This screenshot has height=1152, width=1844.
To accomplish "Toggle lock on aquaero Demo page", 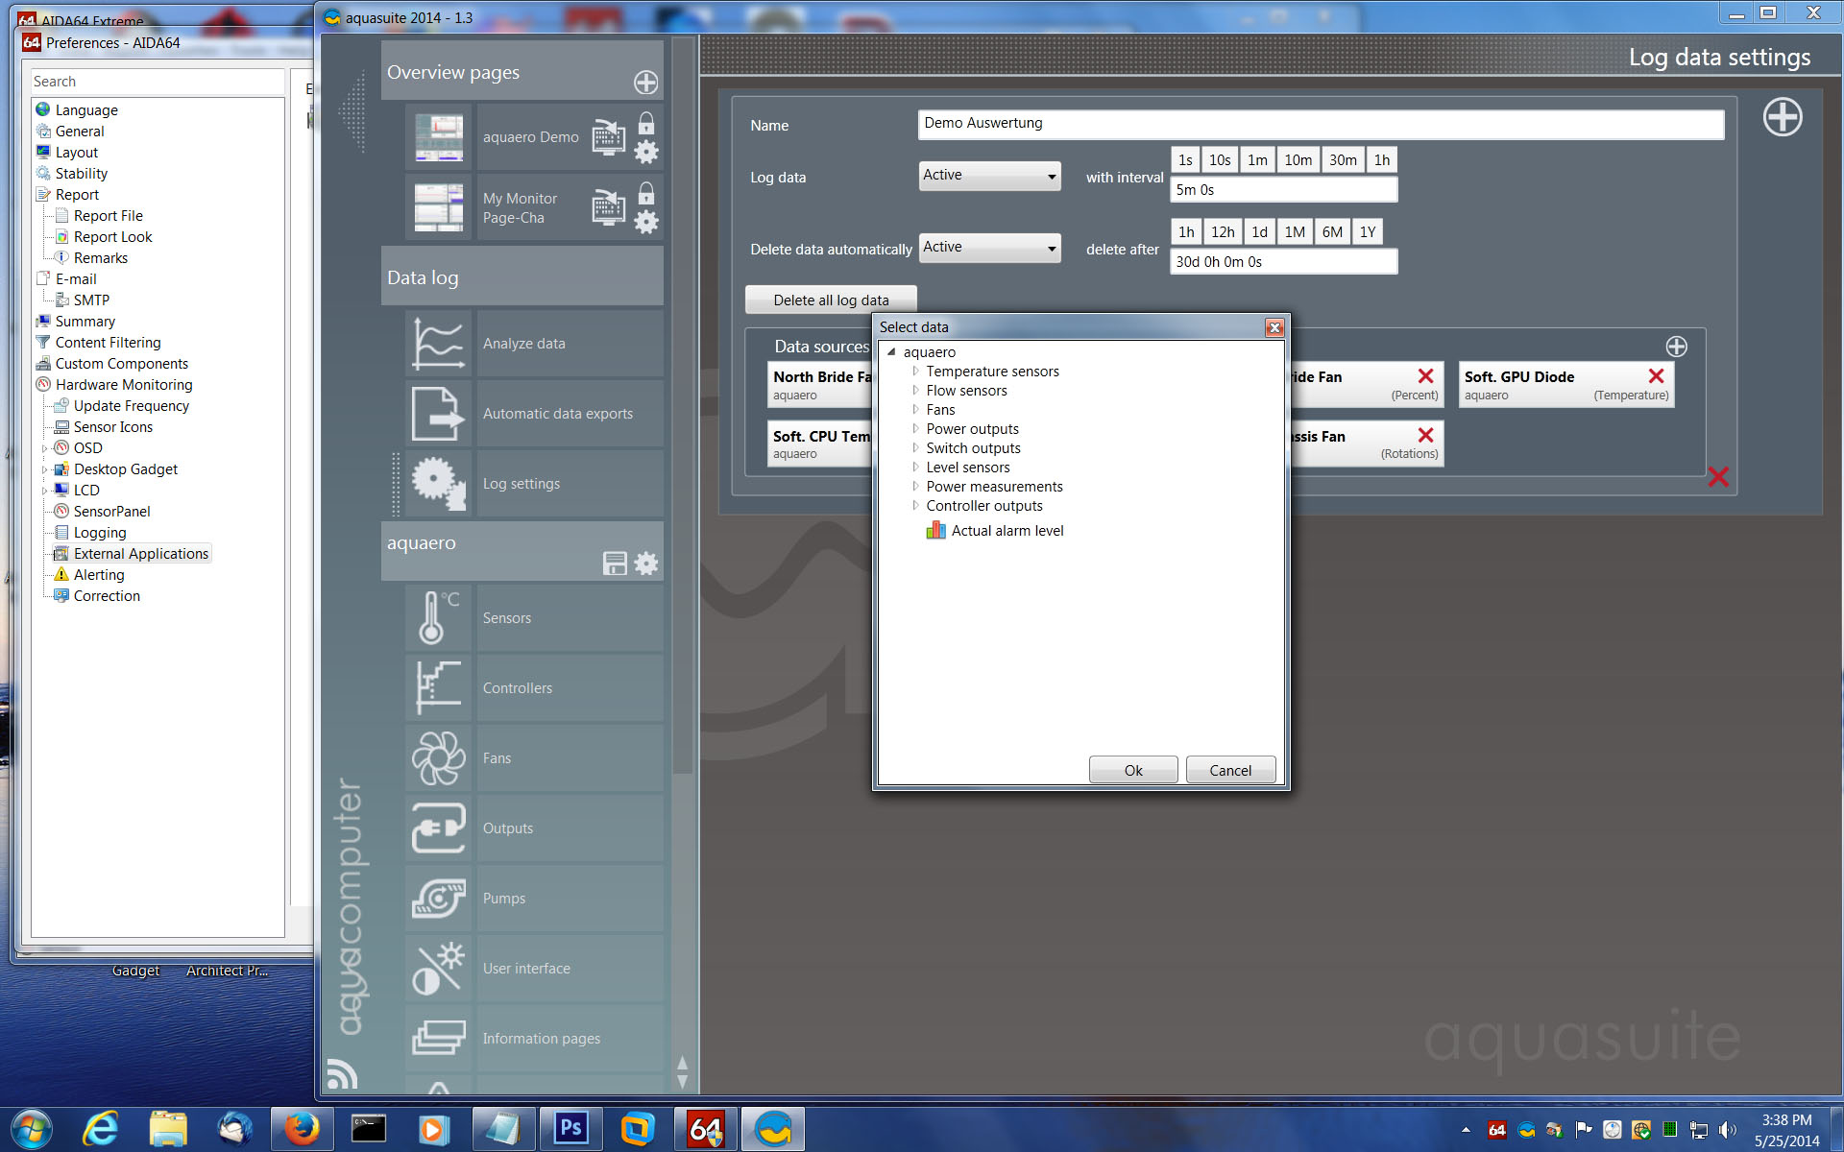I will pyautogui.click(x=646, y=123).
